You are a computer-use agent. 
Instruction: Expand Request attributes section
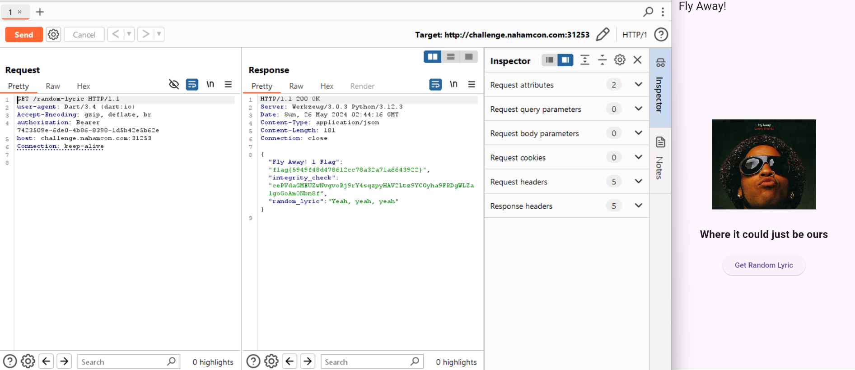pos(567,85)
